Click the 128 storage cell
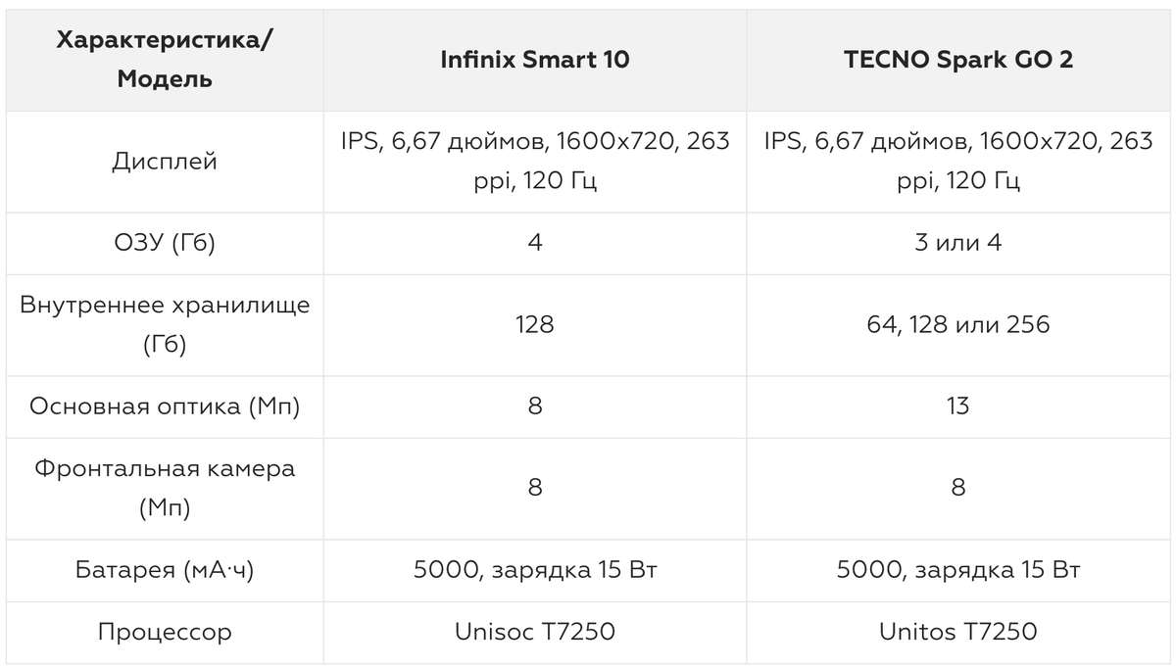This screenshot has height=668, width=1176. [535, 324]
